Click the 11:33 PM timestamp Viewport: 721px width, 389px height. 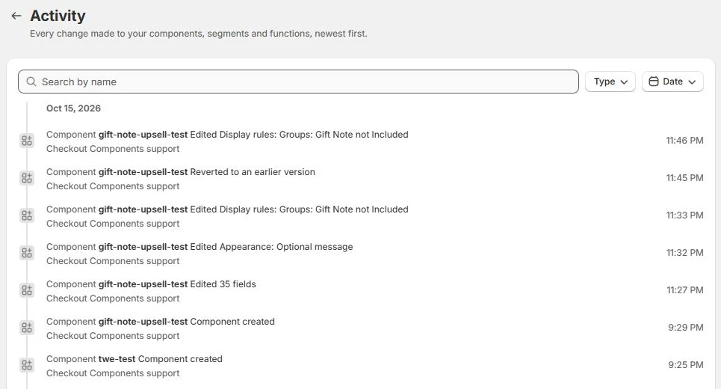[x=684, y=215]
